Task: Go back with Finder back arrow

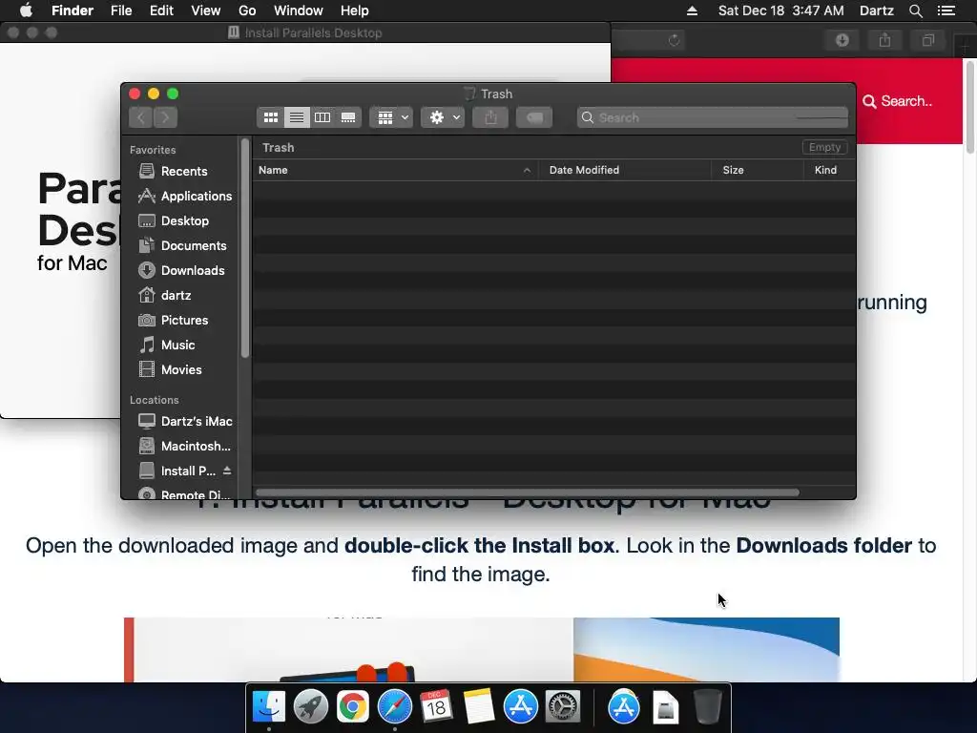Action: [x=141, y=117]
